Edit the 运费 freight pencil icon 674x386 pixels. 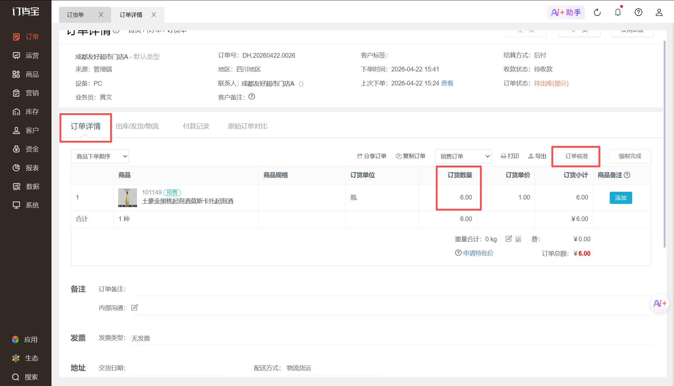tap(509, 239)
